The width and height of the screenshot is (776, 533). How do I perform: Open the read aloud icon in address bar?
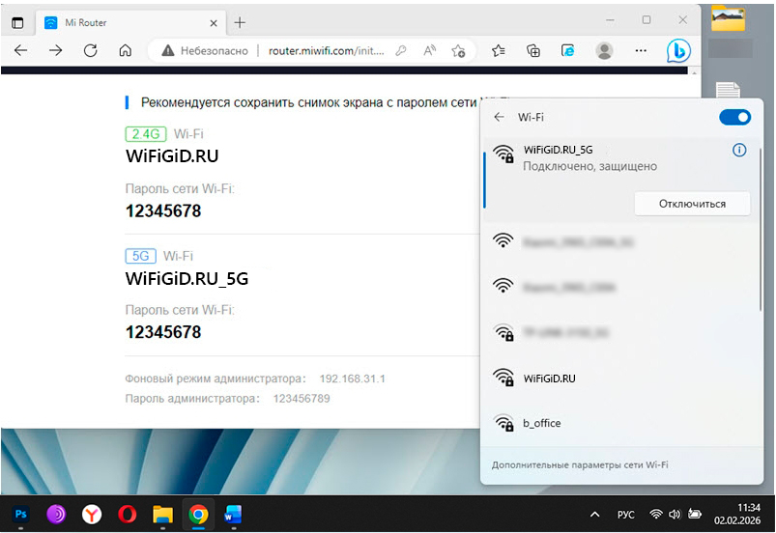coord(430,50)
